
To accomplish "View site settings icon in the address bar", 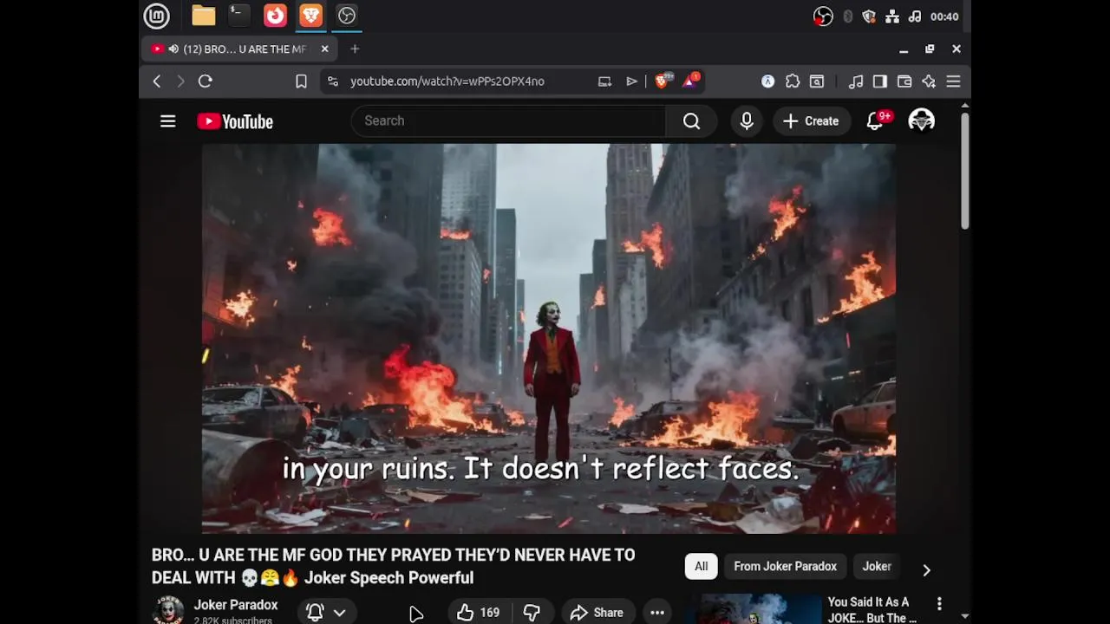I will point(332,81).
